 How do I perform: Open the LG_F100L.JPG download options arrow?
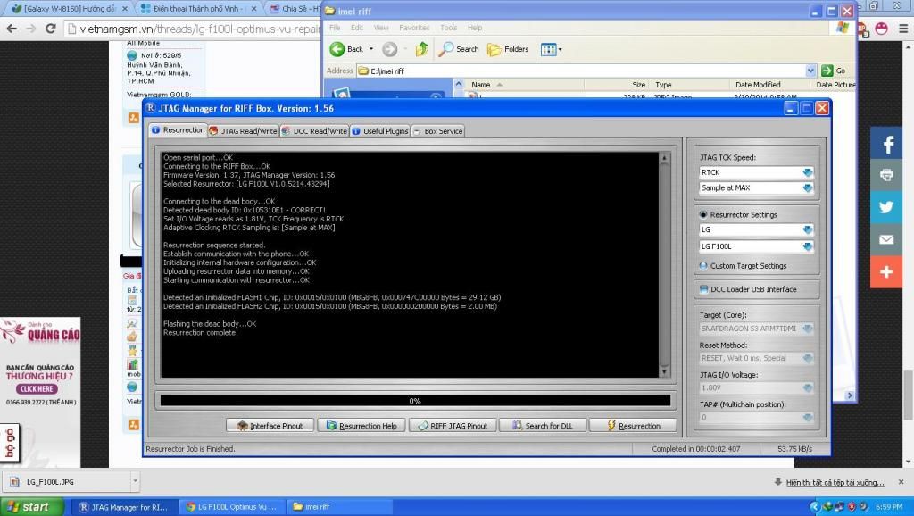point(136,481)
